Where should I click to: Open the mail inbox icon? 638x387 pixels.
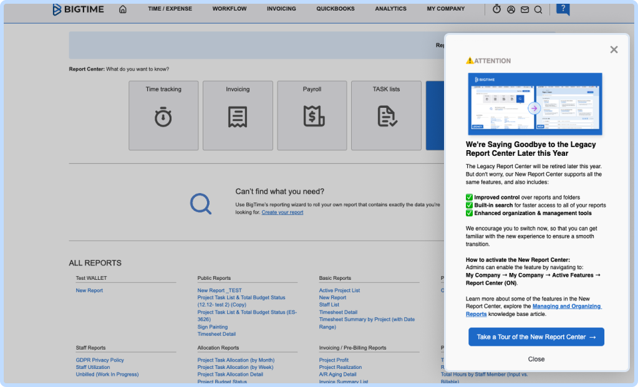pos(525,9)
